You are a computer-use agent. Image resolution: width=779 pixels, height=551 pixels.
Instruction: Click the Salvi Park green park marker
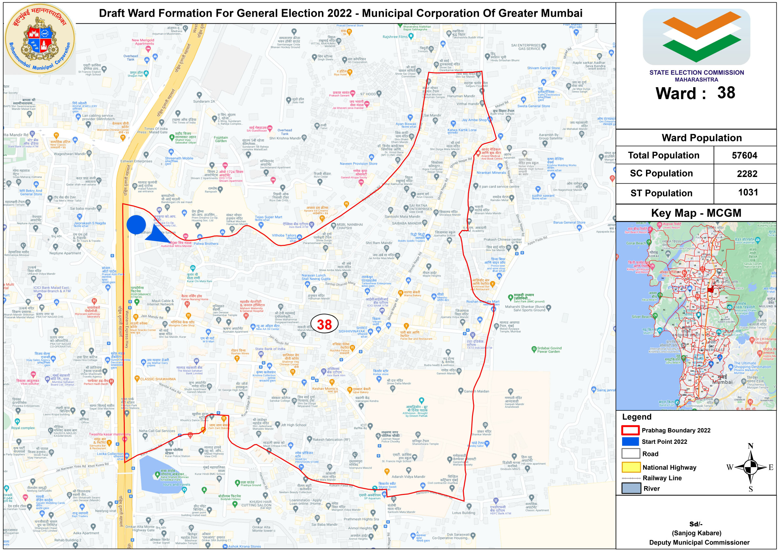pyautogui.click(x=510, y=297)
